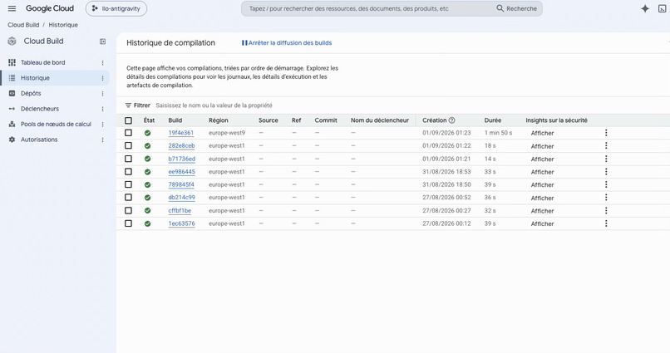
Task: Open the hamburger navigation menu
Action: tap(12, 8)
